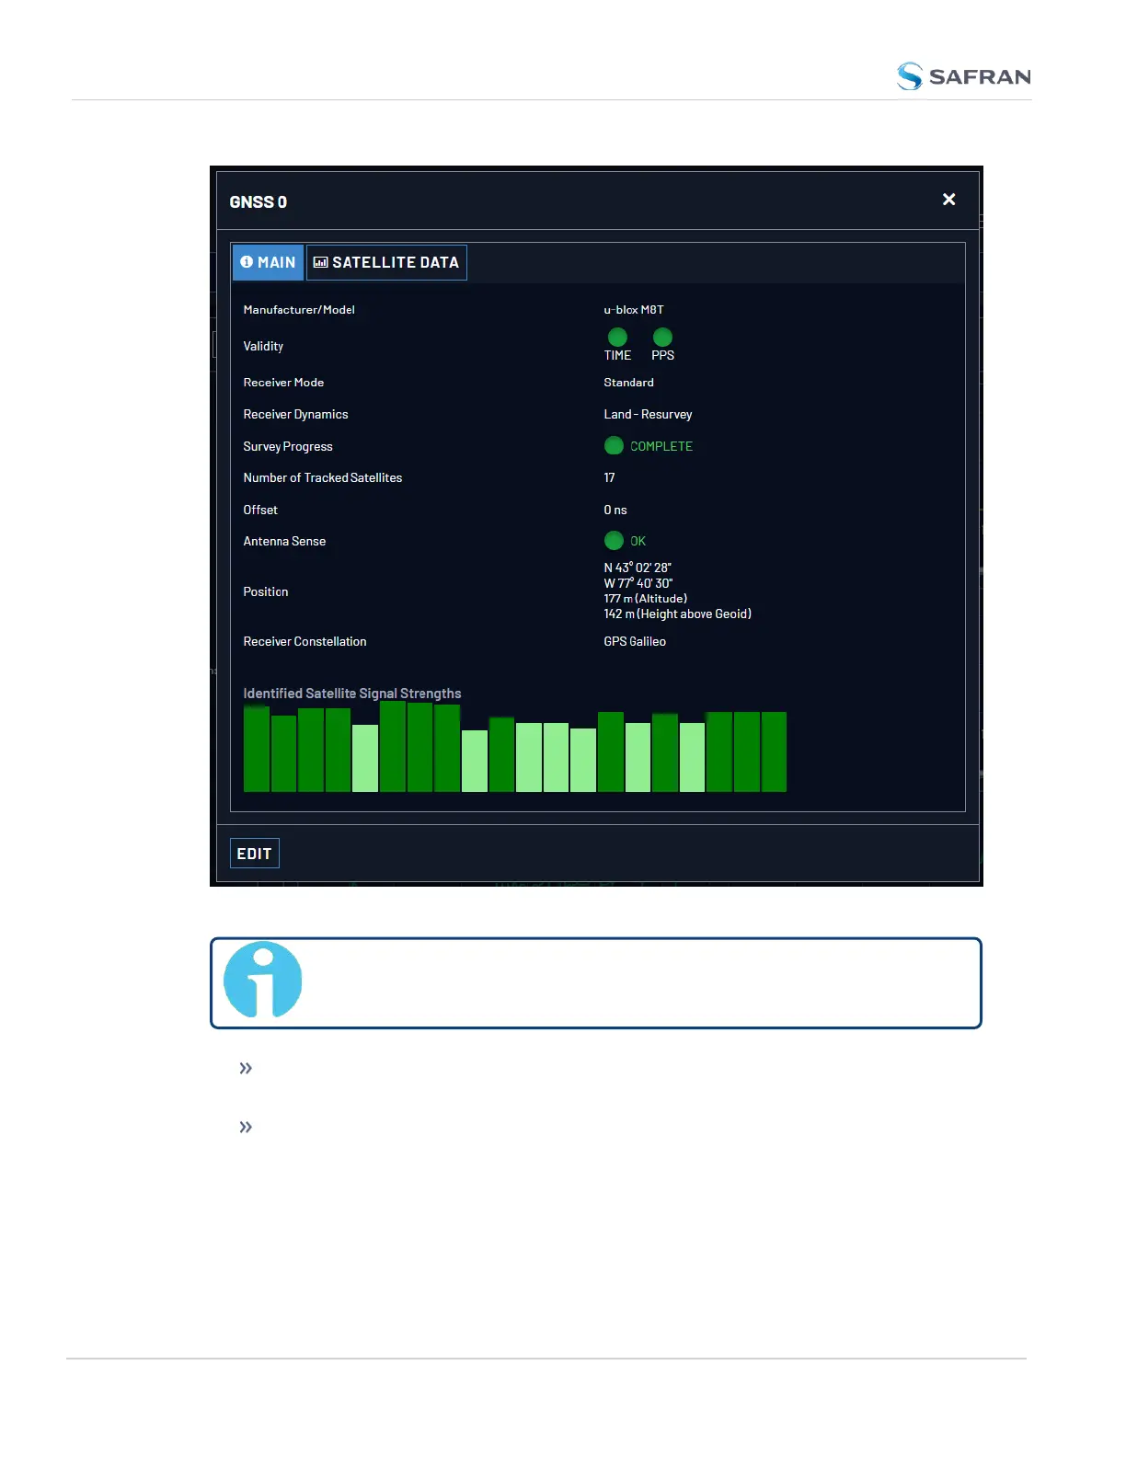
Task: Click the 'GPS Galileo' constellation value
Action: (x=635, y=642)
